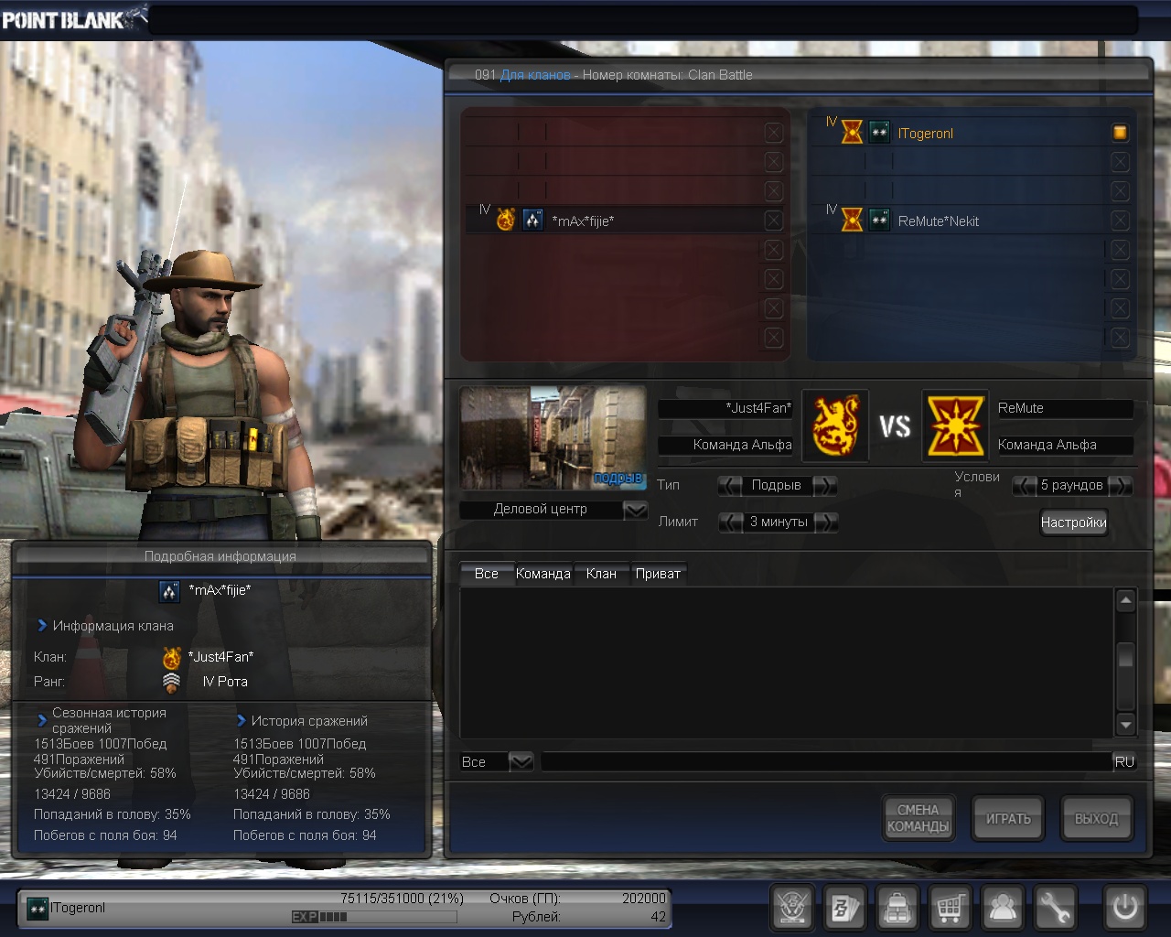Screen dimensions: 1171x937
Task: Switch to the Приват chat tab
Action: 658,574
